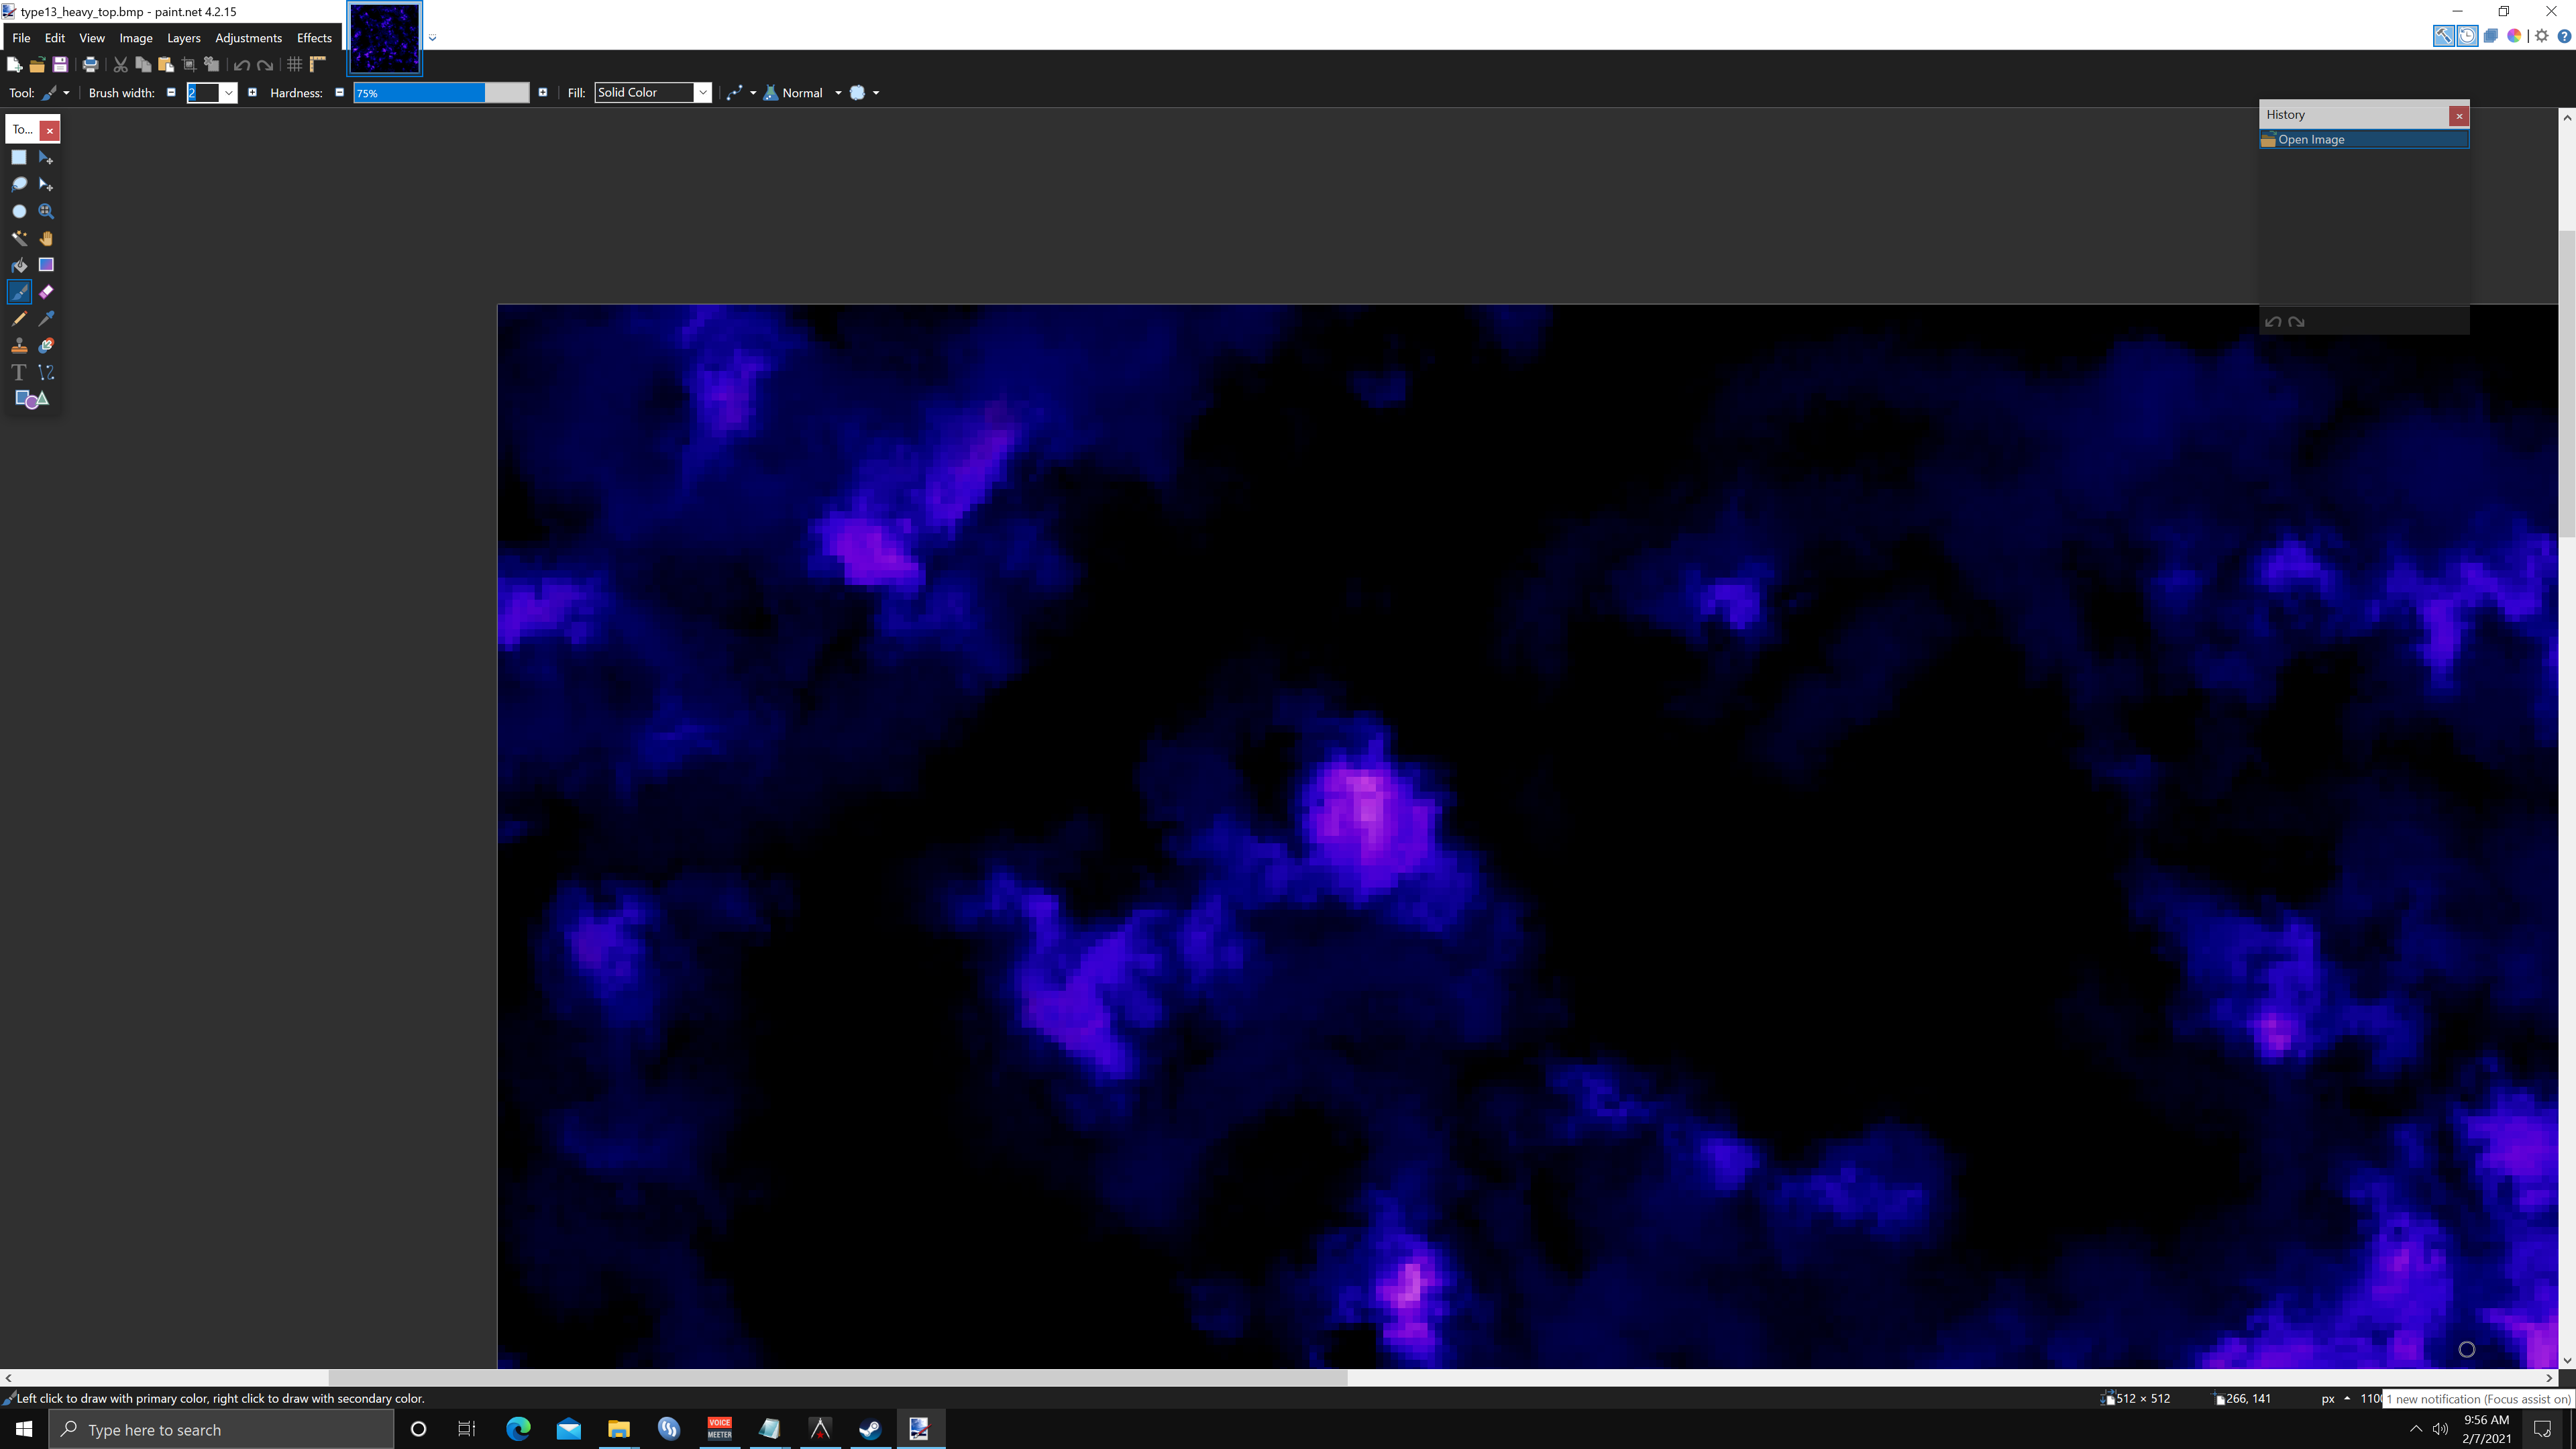Viewport: 2576px width, 1449px height.
Task: Select the Color Picker eyedropper tool
Action: tap(46, 319)
